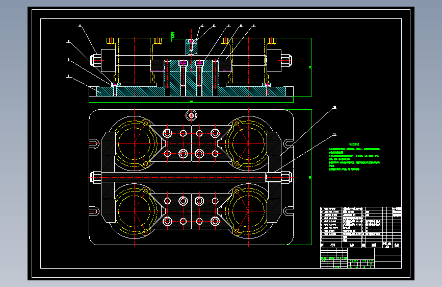Select the lower-right yellow circular workpiece in plan view
This screenshot has height=287, width=442.
tap(248, 211)
